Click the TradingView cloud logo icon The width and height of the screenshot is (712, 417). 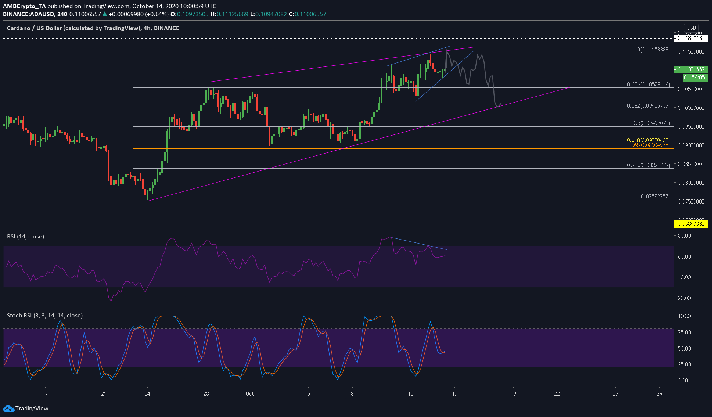8,408
